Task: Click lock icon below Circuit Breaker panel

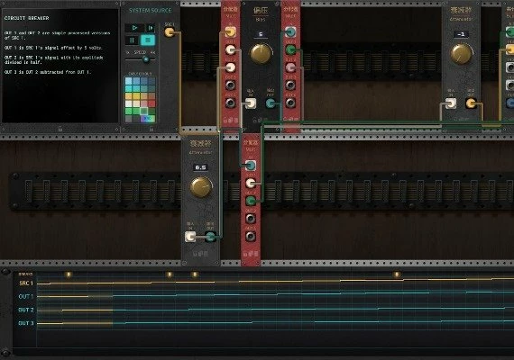Action: point(60,130)
